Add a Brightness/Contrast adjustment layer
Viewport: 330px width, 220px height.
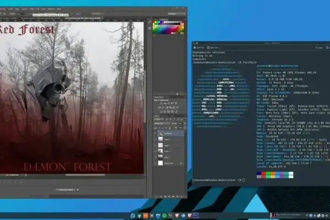(x=161, y=103)
